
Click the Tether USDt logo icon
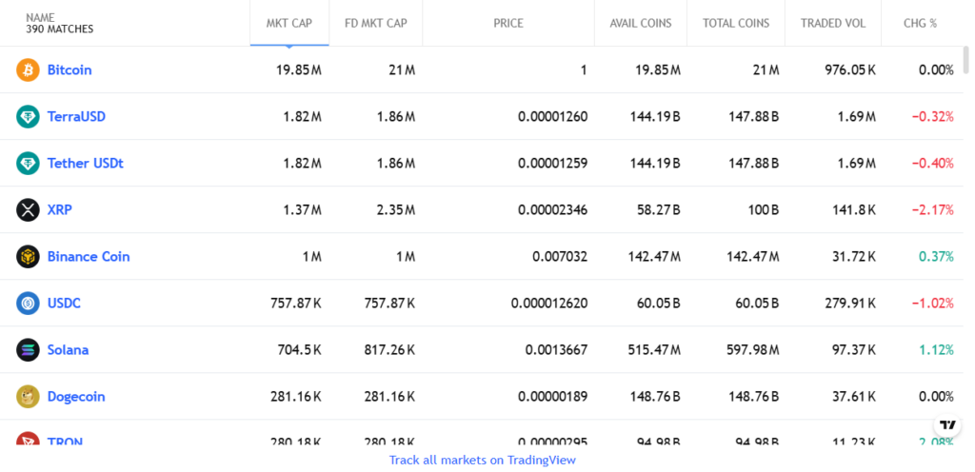28,163
